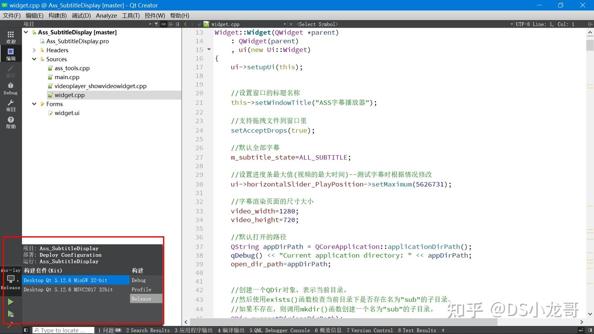594x334 pixels.
Task: Open Projects mode (项目) in sidebar
Action: (x=11, y=106)
